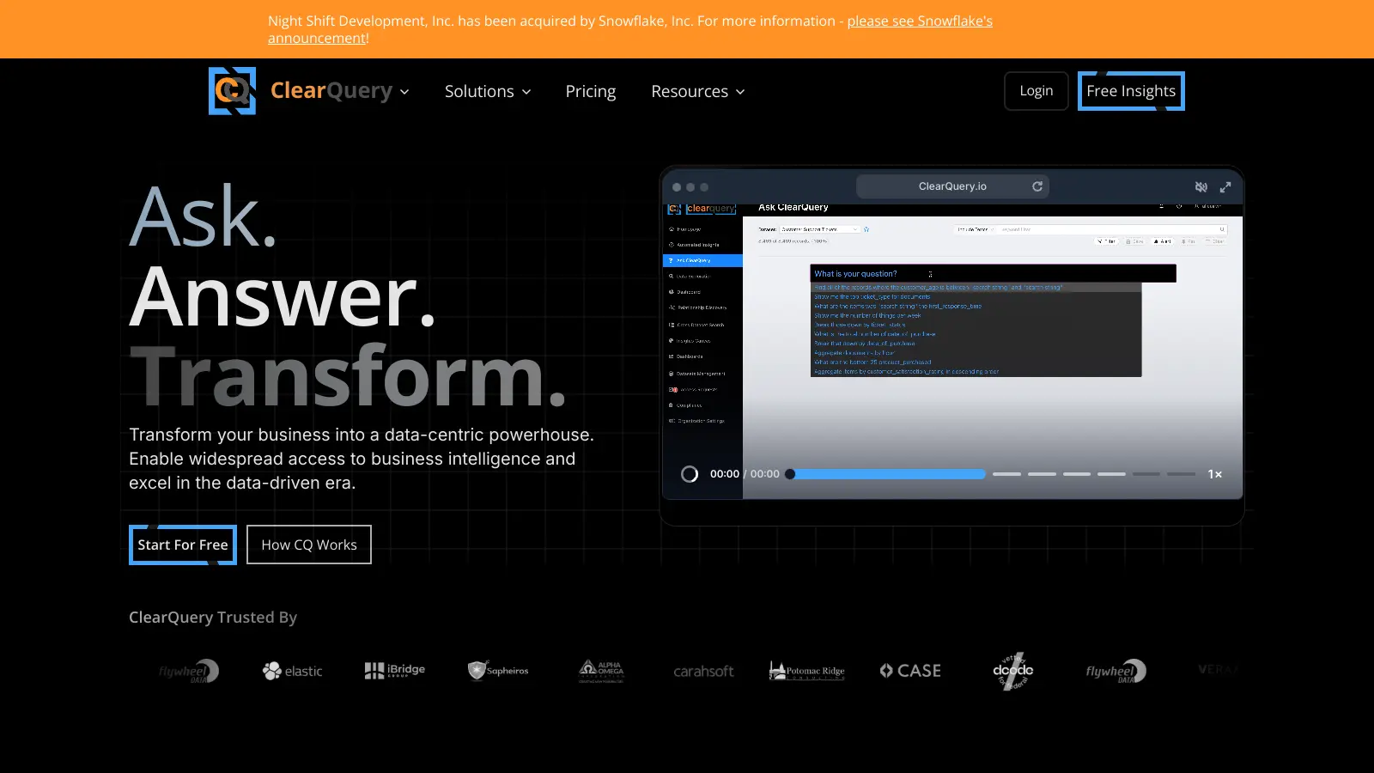Click the ClearQuery logo in the navbar
The height and width of the screenshot is (773, 1374).
tap(232, 90)
